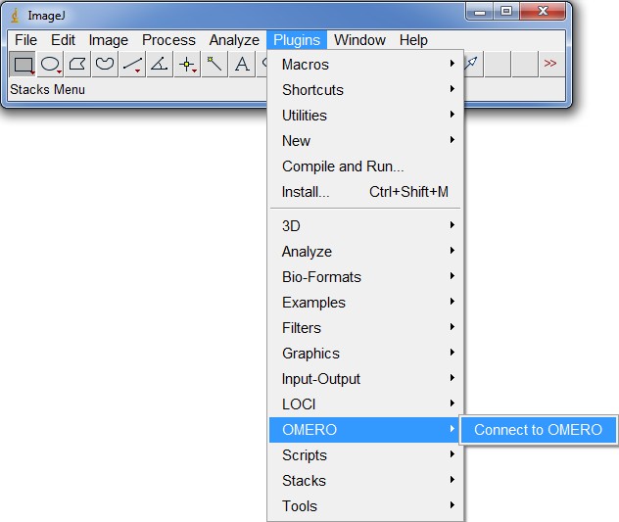The width and height of the screenshot is (619, 522).
Task: Select the Oval selection tool
Action: pos(50,65)
